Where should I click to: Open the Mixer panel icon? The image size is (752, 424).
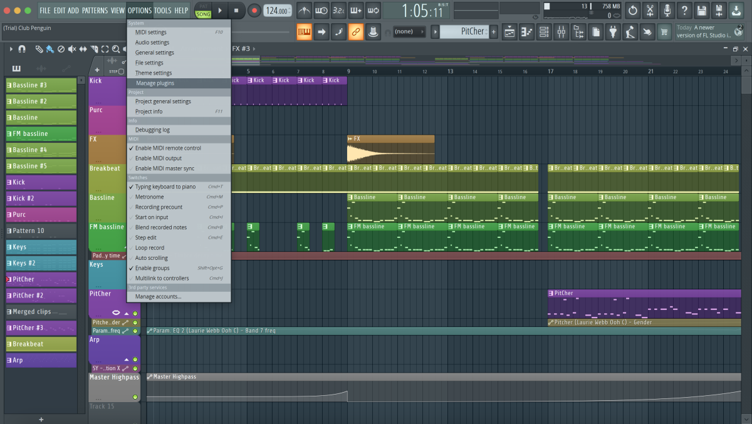click(x=560, y=31)
